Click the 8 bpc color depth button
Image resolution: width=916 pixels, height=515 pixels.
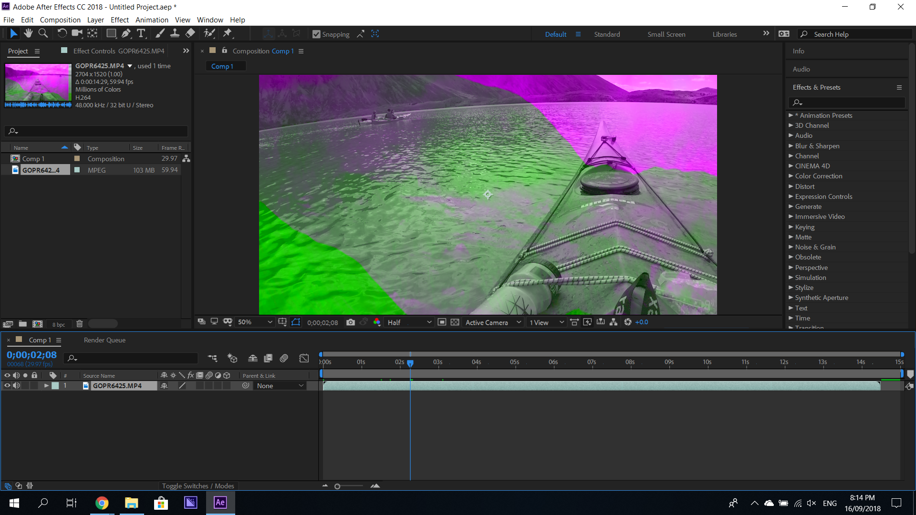59,324
